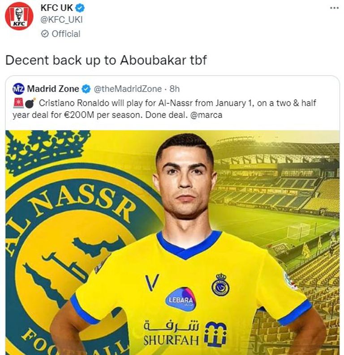Open the @marca mention link

click(x=206, y=115)
